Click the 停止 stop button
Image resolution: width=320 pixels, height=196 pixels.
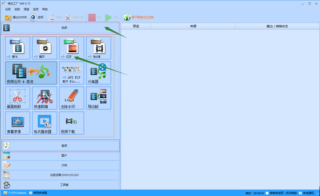click(95, 17)
